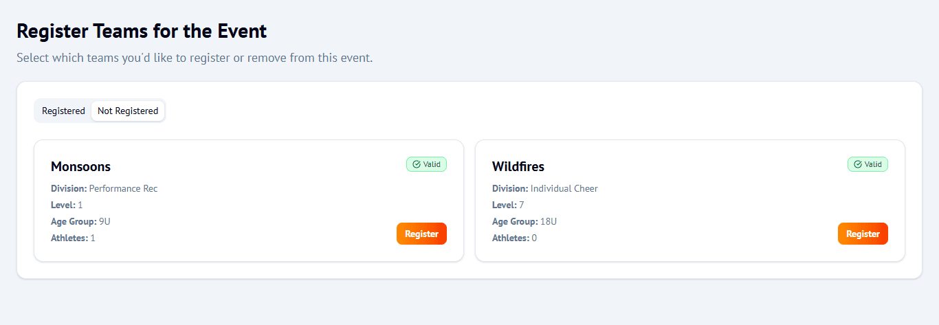Select the Wildfires team name

click(x=518, y=166)
